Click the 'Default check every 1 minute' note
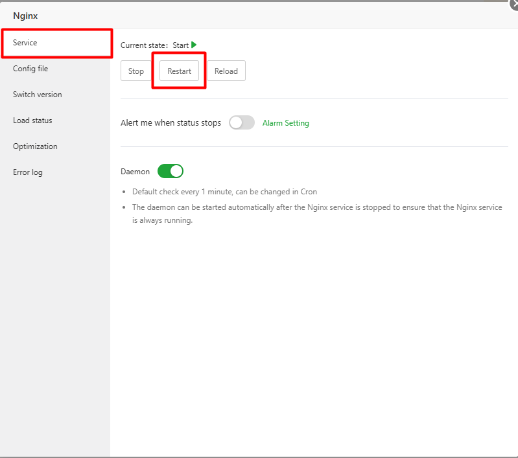This screenshot has height=458, width=518. (225, 192)
